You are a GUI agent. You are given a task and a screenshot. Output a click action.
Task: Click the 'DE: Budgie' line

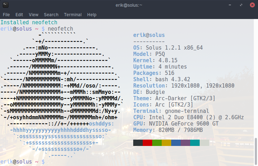pos(149,92)
